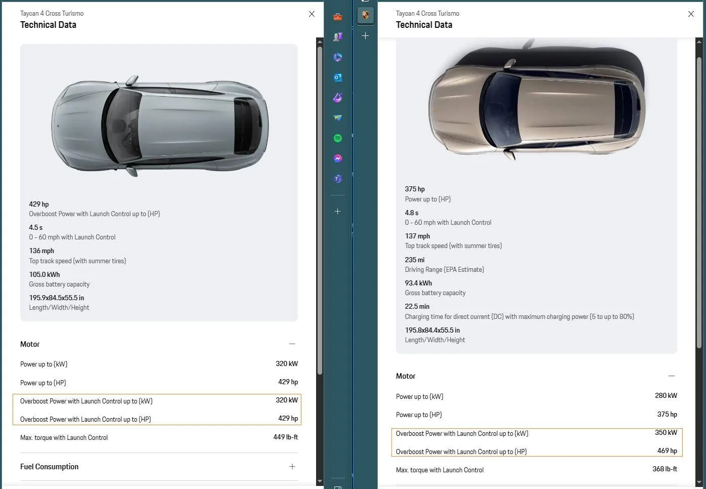The image size is (706, 489).
Task: Select the "137 mph" top speed value
Action: 417,236
